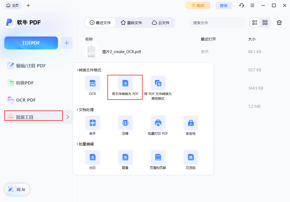Viewport: 290px width, 202px height.
Task: Open 编辑/注释 PDF in sidebar
Action: 27,66
